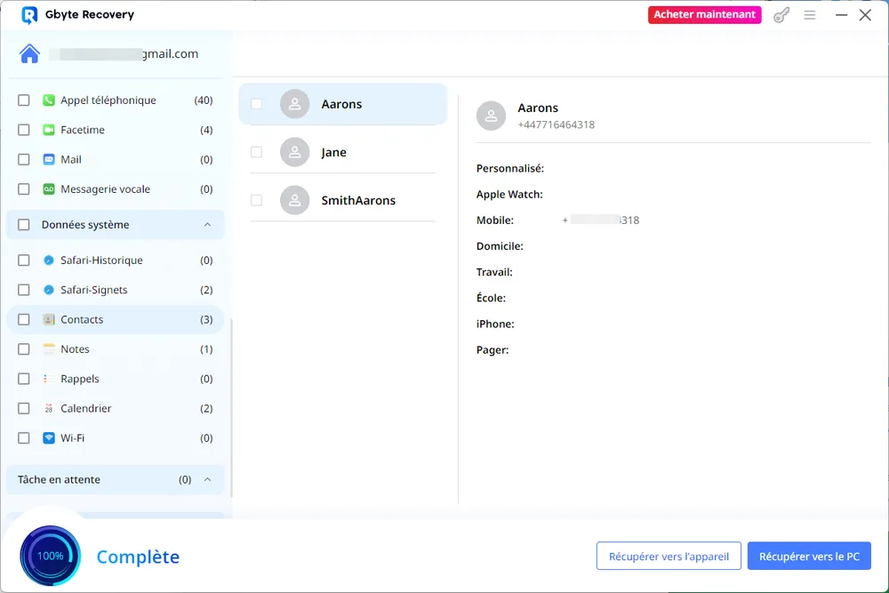The image size is (889, 593).
Task: Click Récupérer vers l'appareil button
Action: click(x=668, y=557)
